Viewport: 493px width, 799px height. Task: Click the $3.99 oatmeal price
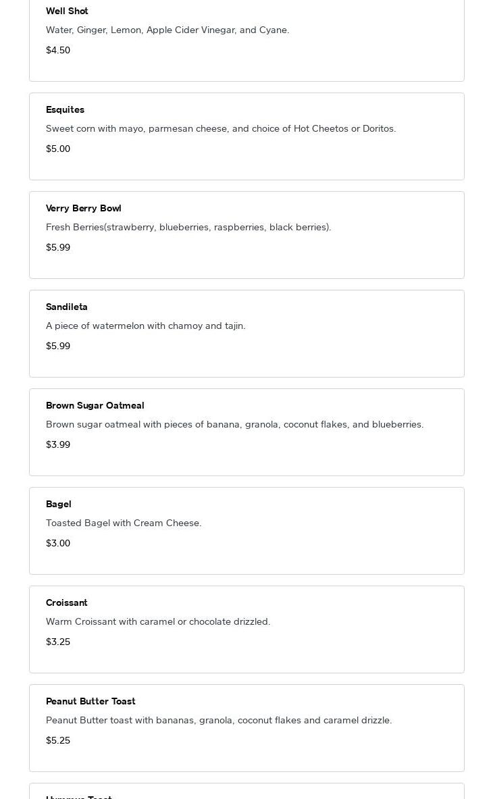tap(58, 444)
